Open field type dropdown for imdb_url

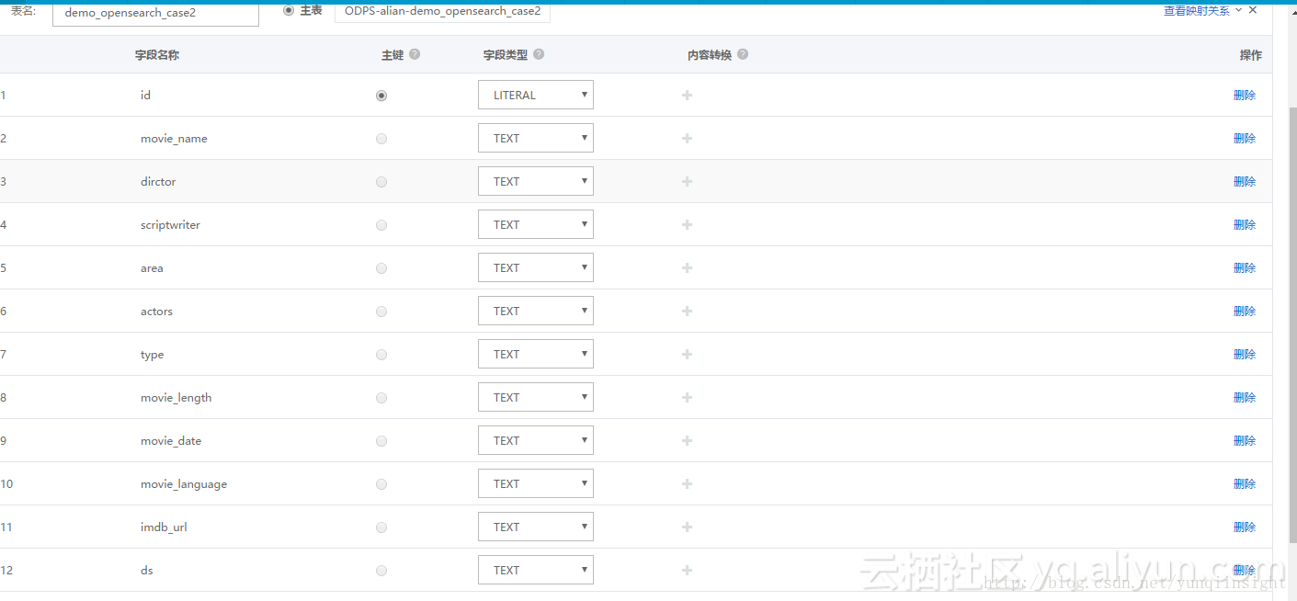[x=536, y=527]
